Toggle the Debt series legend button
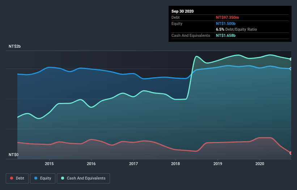 click(x=17, y=178)
